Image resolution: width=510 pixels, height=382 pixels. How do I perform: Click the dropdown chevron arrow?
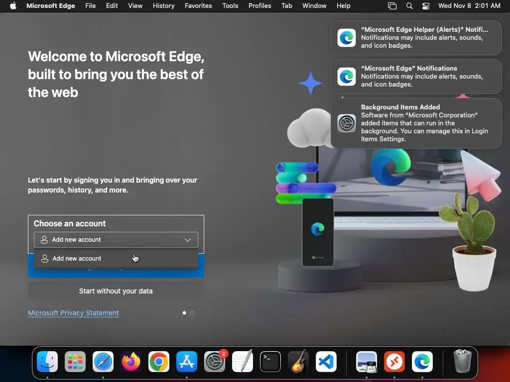coord(188,240)
